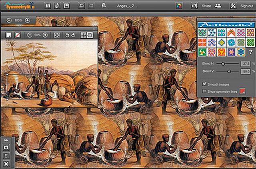
Task: Zoom out the main pattern canvas
Action: click(x=9, y=20)
